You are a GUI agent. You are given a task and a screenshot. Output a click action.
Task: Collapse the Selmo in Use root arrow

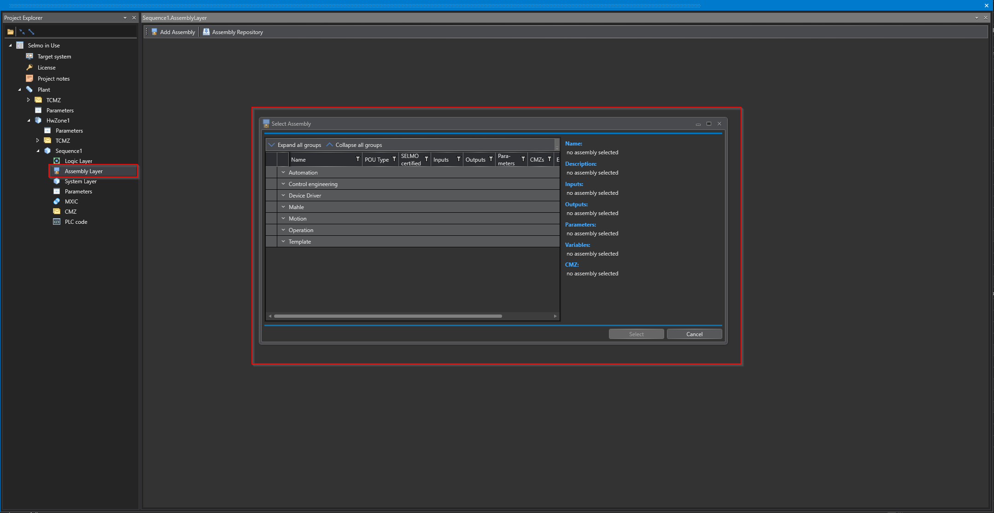(x=10, y=45)
